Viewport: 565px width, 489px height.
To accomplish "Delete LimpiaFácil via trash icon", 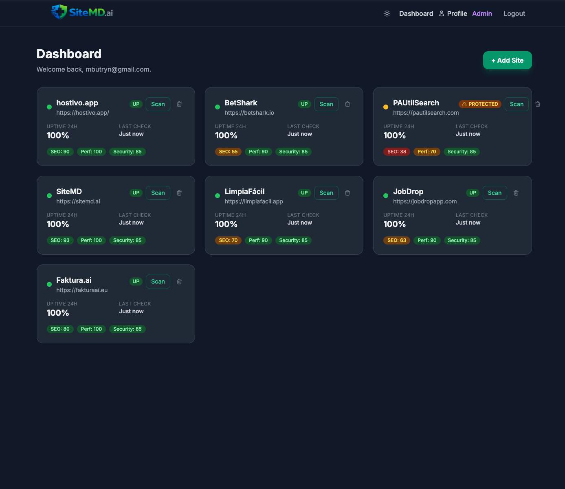I will click(347, 193).
